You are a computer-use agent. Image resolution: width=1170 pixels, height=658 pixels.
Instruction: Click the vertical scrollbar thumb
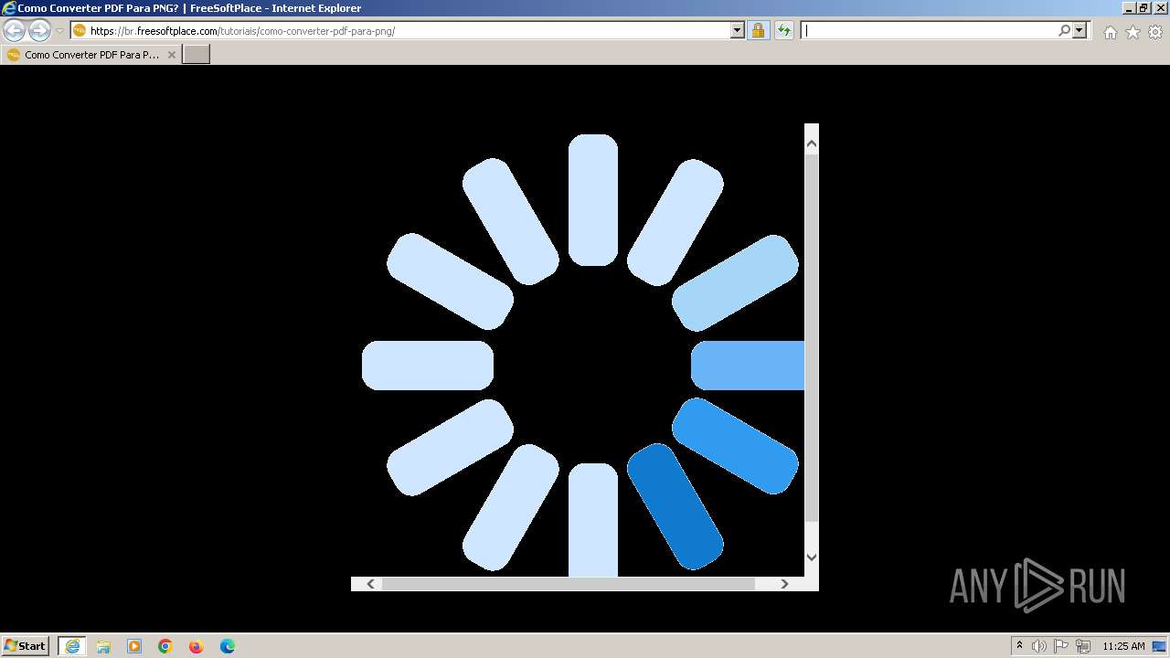[x=812, y=337]
